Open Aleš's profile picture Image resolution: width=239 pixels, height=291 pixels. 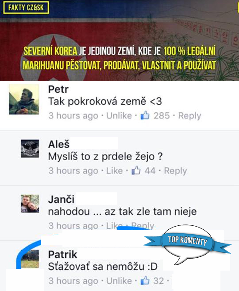tap(30, 149)
